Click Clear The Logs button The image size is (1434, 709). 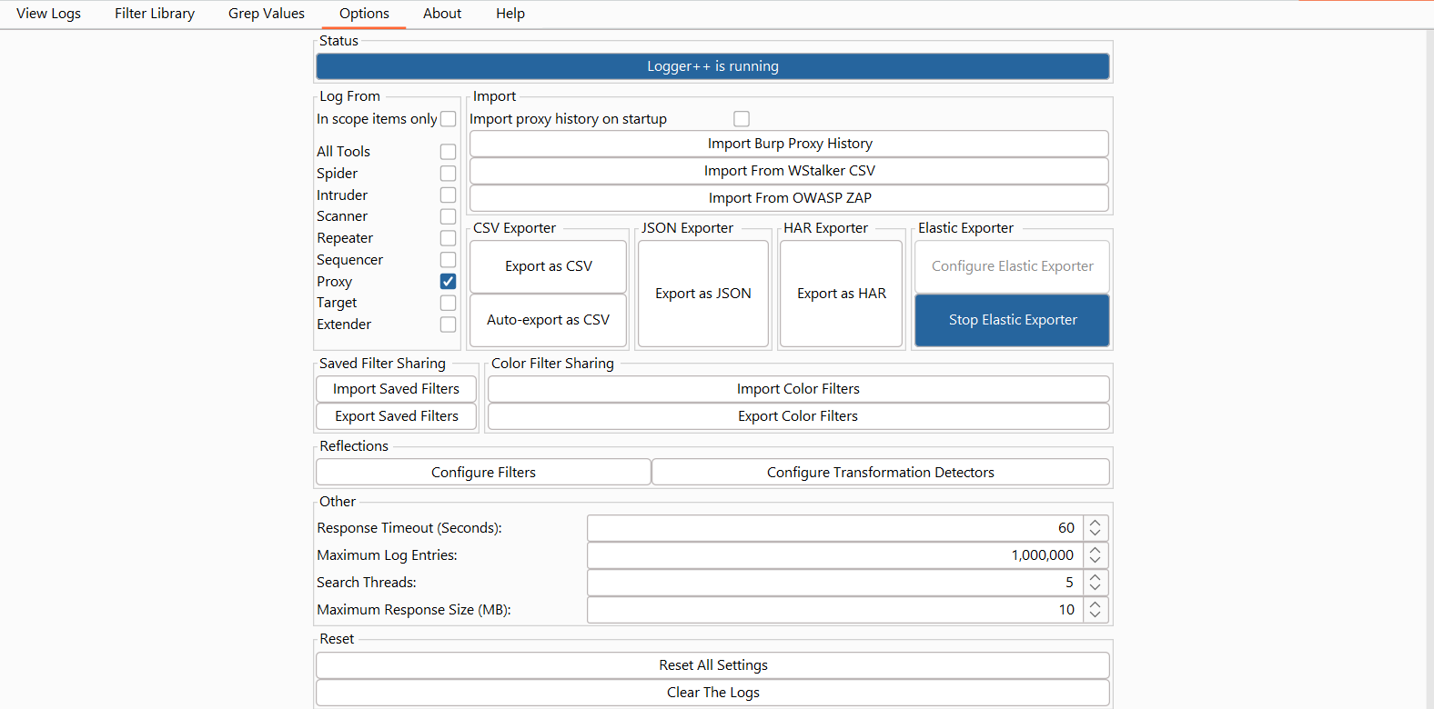[x=712, y=693]
